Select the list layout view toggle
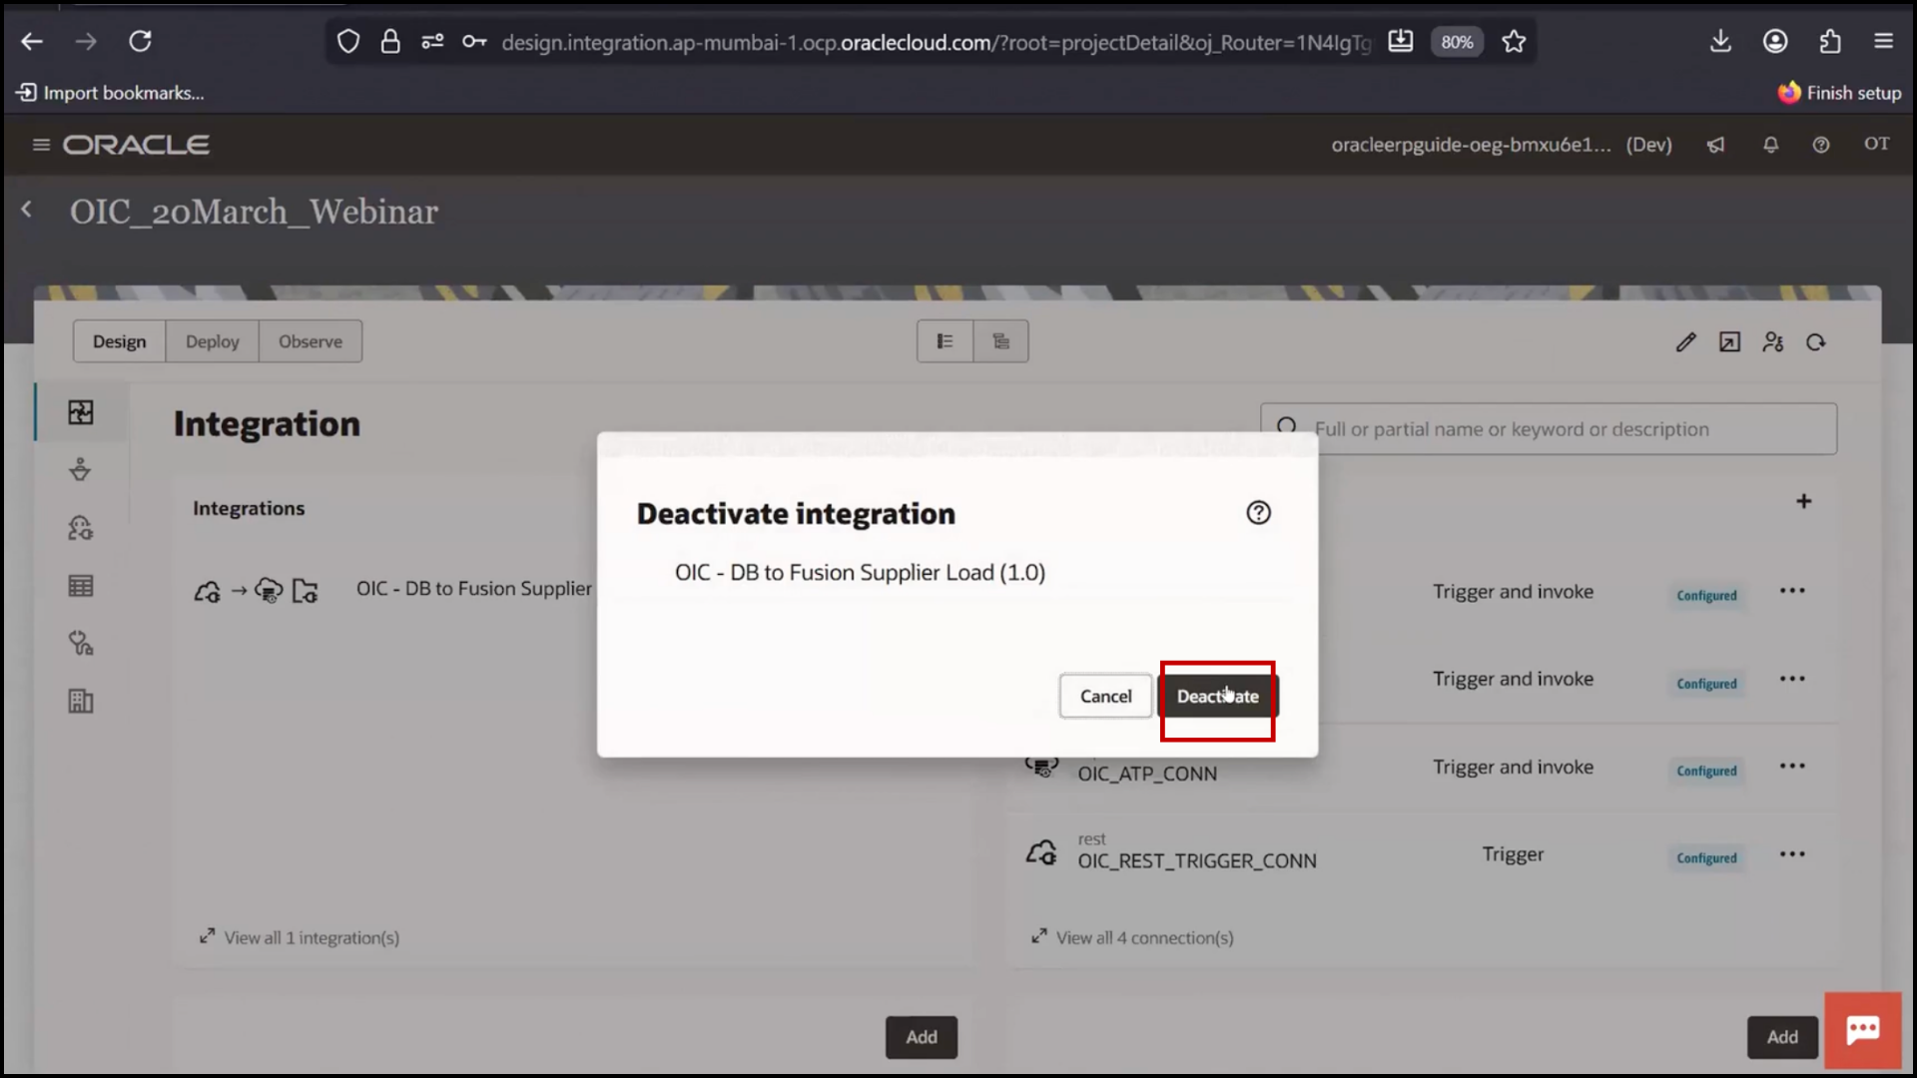The width and height of the screenshot is (1917, 1078). [945, 341]
